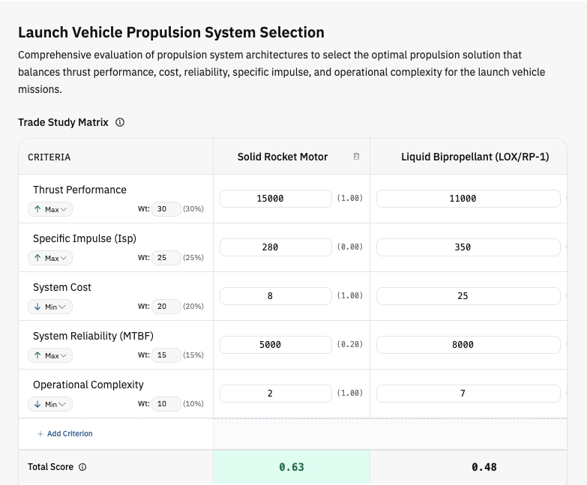The image size is (587, 485).
Task: Click the Total Score row label
Action: coord(50,467)
